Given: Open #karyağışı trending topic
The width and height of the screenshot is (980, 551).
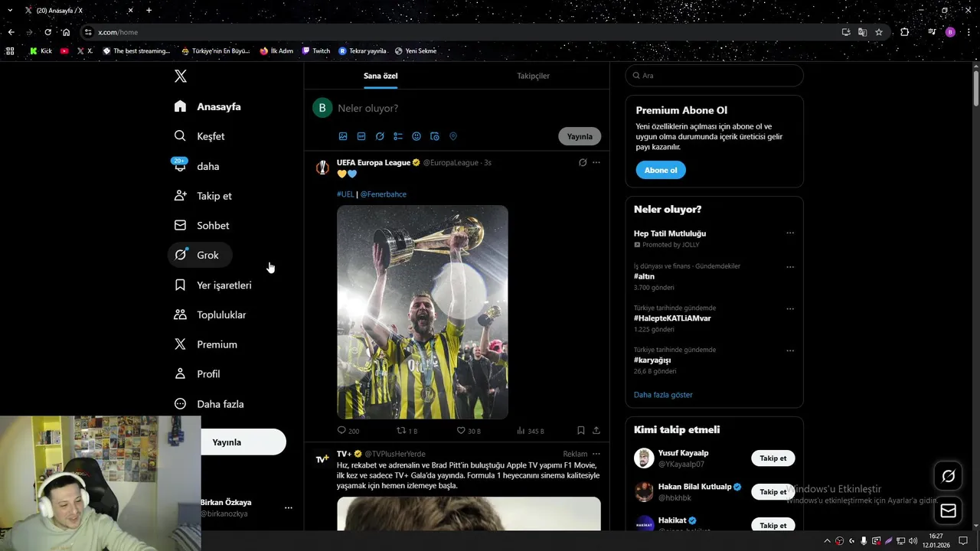Looking at the screenshot, I should point(652,360).
